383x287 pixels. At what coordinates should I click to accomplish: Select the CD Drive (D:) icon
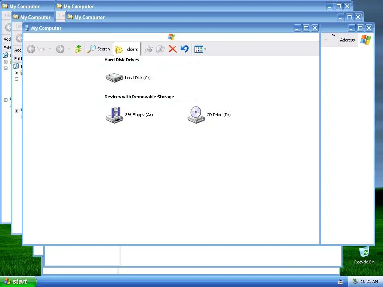pyautogui.click(x=196, y=115)
